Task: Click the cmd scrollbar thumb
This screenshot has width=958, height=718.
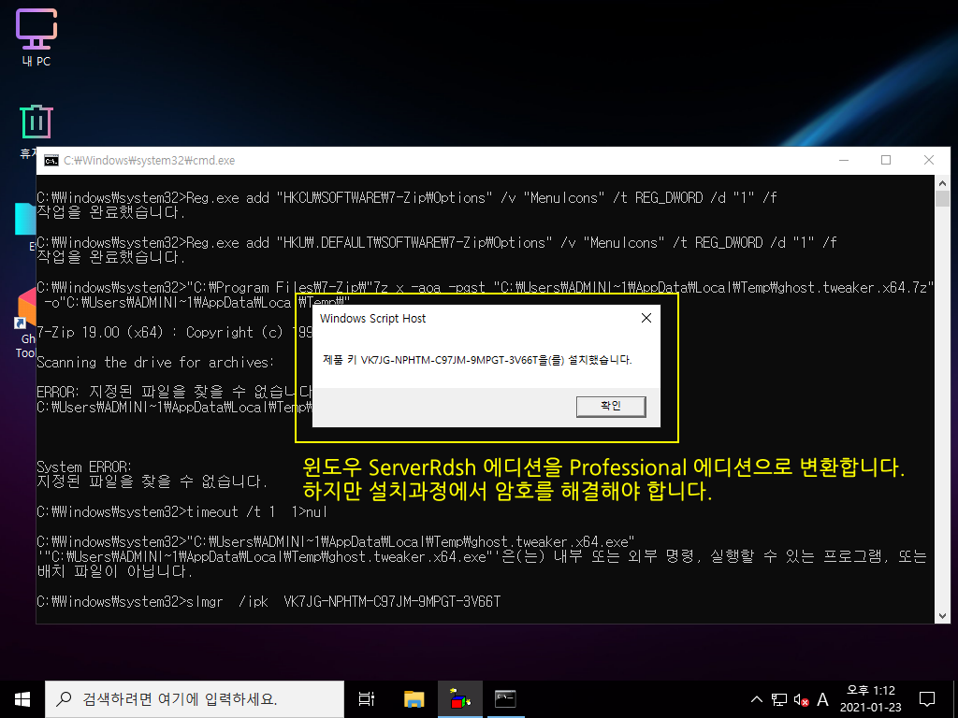Action: click(942, 198)
